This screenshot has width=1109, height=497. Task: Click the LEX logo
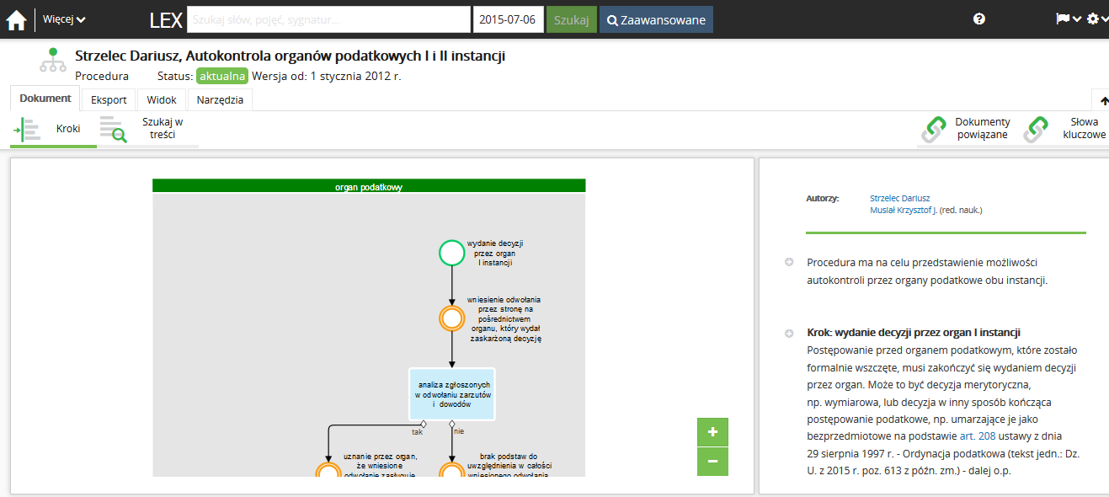click(165, 20)
